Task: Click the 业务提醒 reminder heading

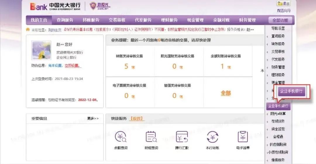Action: click(161, 40)
